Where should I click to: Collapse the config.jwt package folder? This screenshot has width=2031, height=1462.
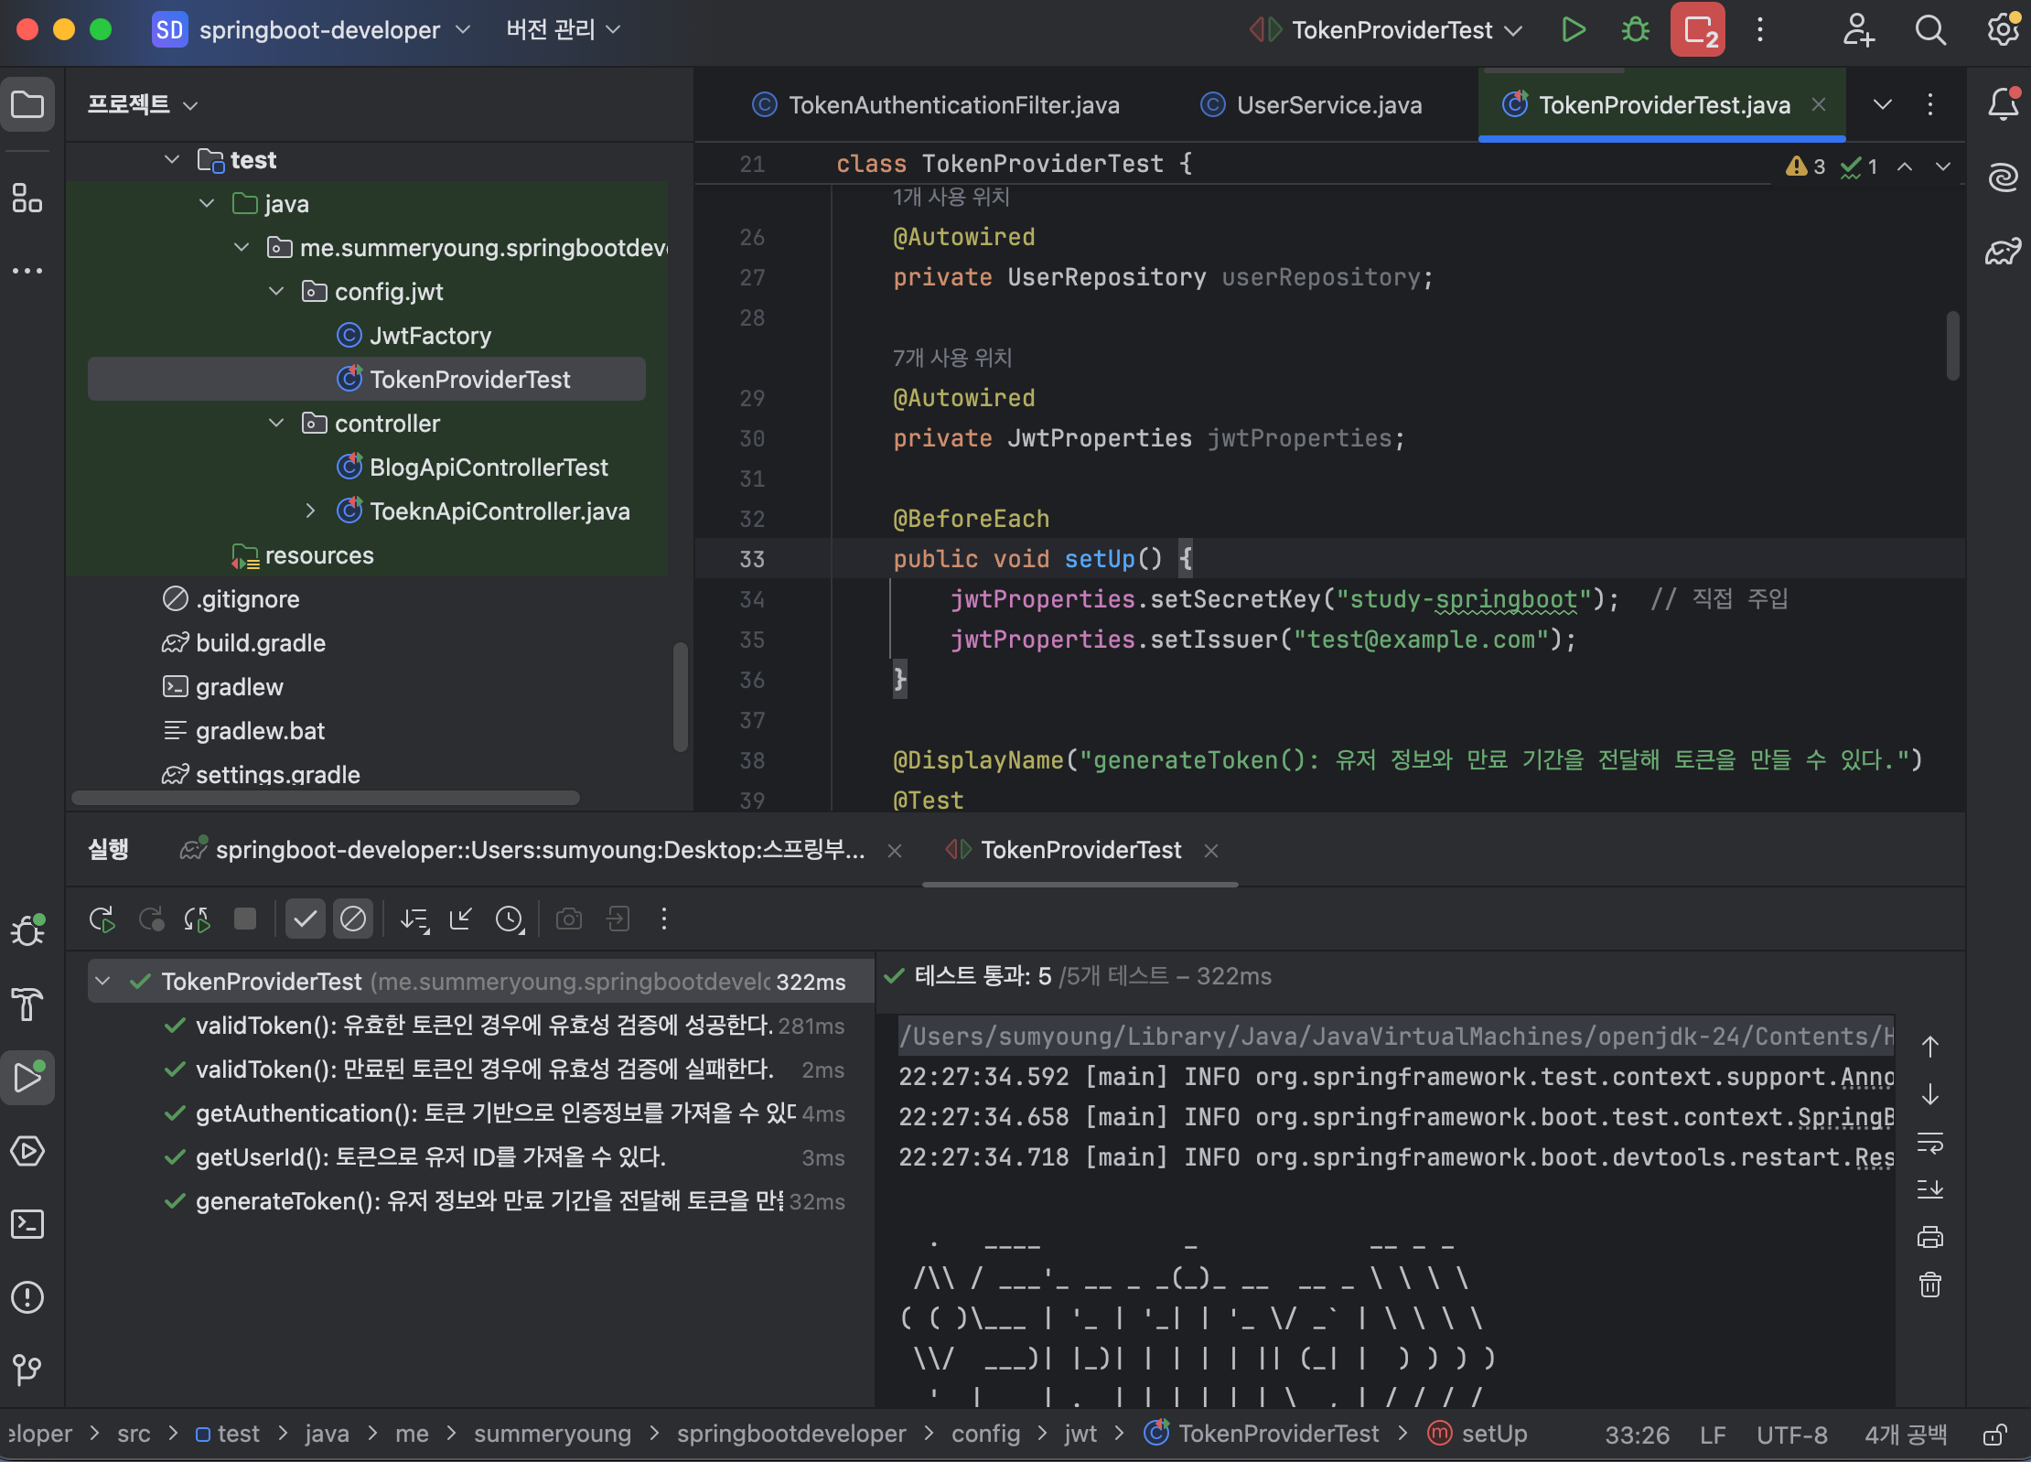click(276, 292)
